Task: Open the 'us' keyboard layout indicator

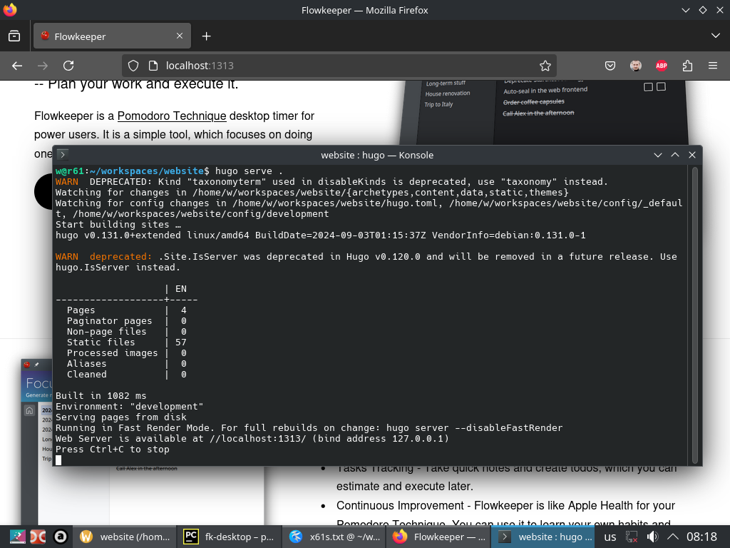Action: point(610,537)
